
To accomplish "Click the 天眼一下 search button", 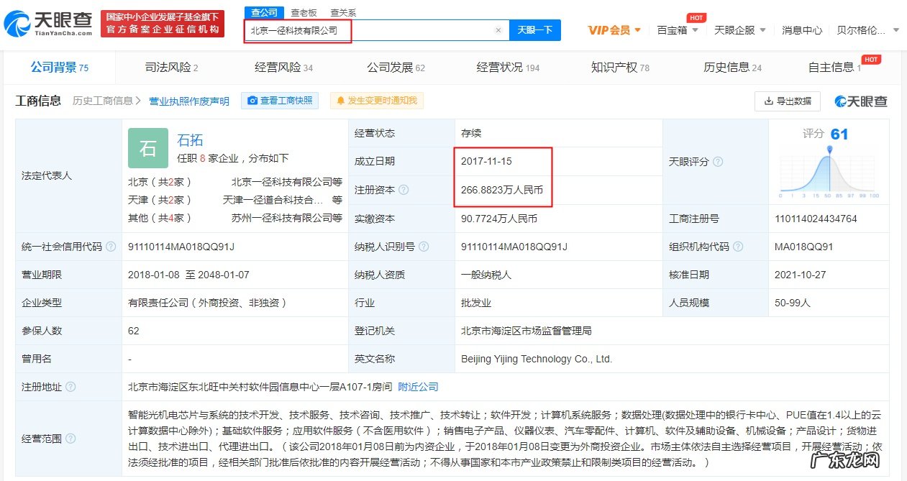I will 536,30.
